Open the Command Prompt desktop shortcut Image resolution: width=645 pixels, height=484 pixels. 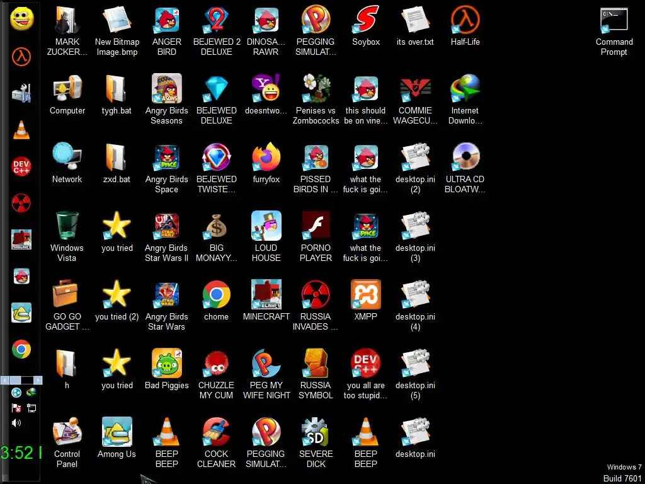614,32
